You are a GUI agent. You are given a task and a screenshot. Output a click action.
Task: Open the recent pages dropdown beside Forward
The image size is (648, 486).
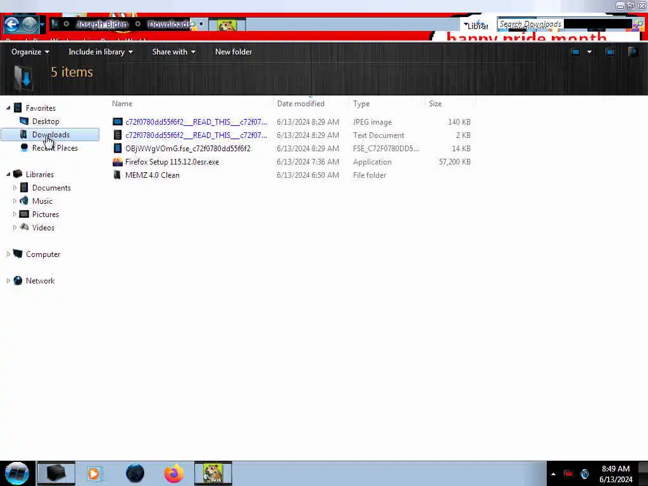(42, 25)
